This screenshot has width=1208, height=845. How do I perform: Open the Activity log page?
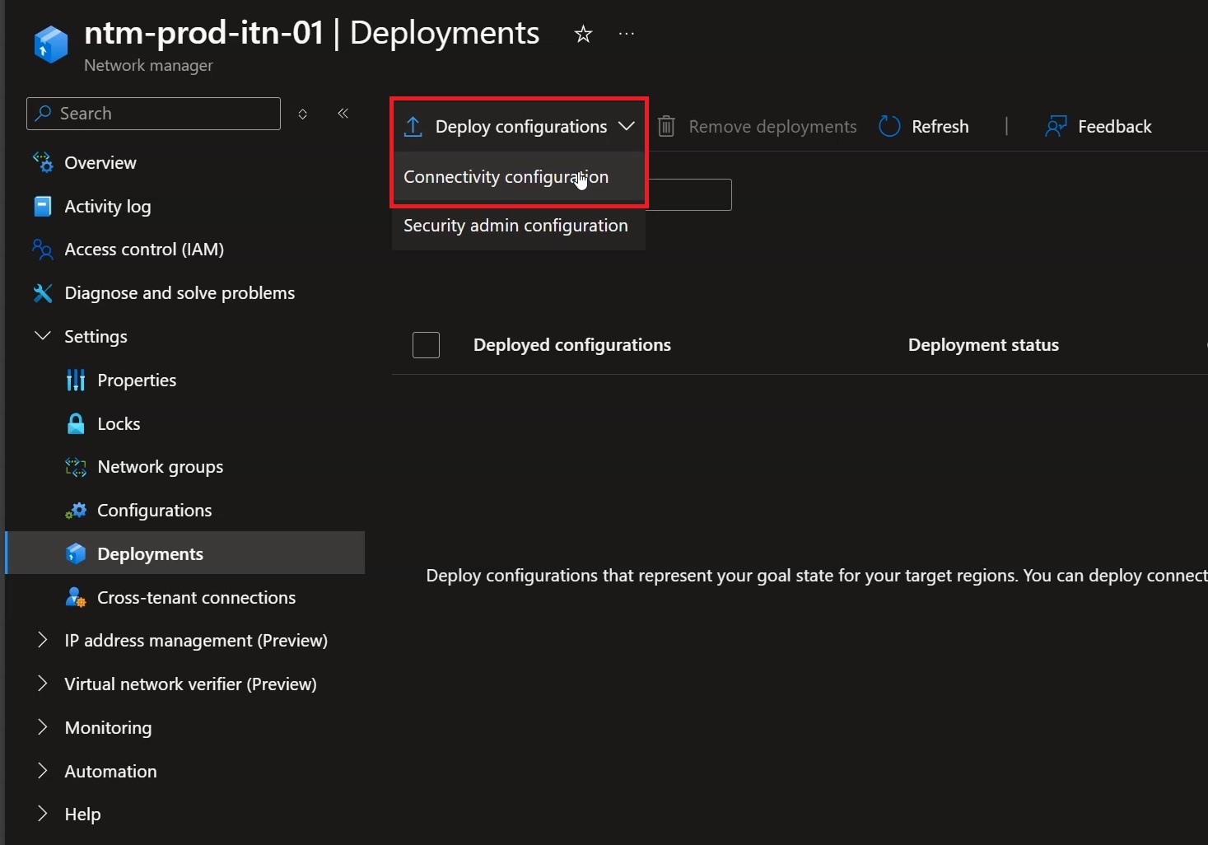[108, 207]
